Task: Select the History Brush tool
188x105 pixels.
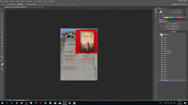Action: point(2,33)
